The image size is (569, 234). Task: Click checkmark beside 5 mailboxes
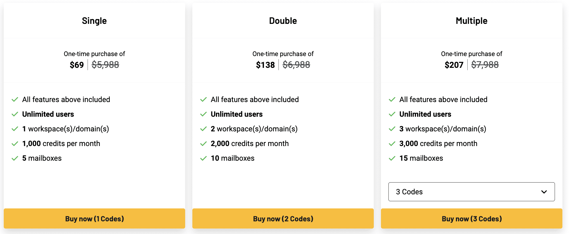pos(15,158)
